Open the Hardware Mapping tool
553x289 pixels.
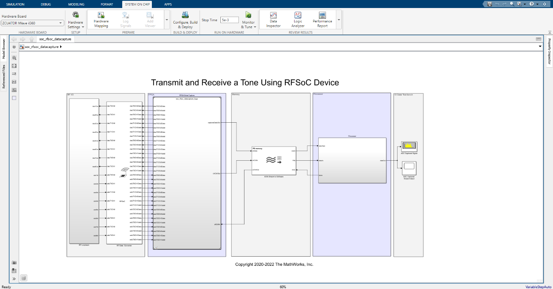point(101,20)
